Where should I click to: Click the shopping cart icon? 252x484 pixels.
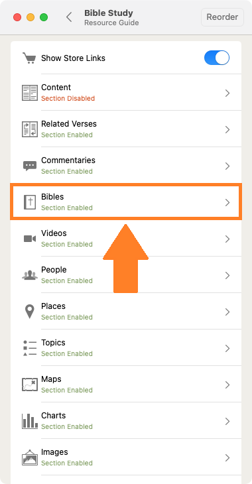tap(29, 58)
